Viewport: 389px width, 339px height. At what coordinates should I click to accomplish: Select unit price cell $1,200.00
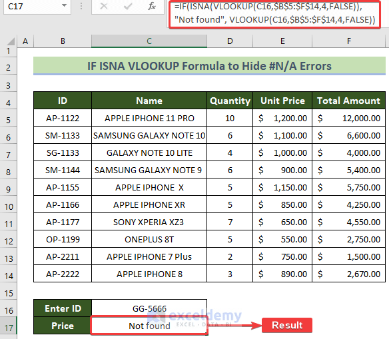(282, 118)
